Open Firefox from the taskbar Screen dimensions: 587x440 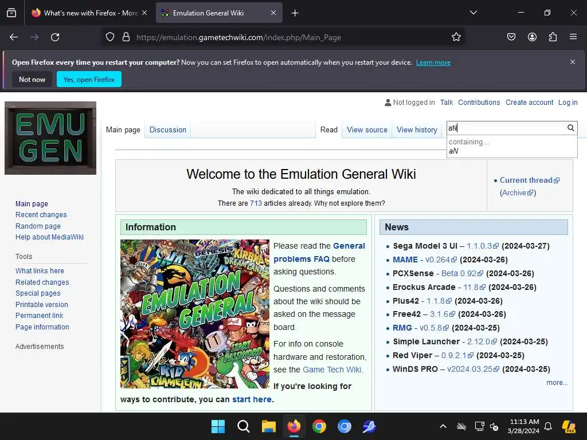tap(294, 426)
